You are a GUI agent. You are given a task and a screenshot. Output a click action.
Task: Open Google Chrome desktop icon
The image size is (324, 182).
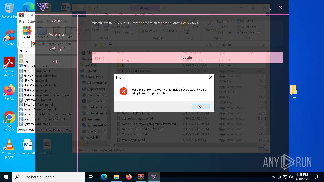[x=9, y=121]
